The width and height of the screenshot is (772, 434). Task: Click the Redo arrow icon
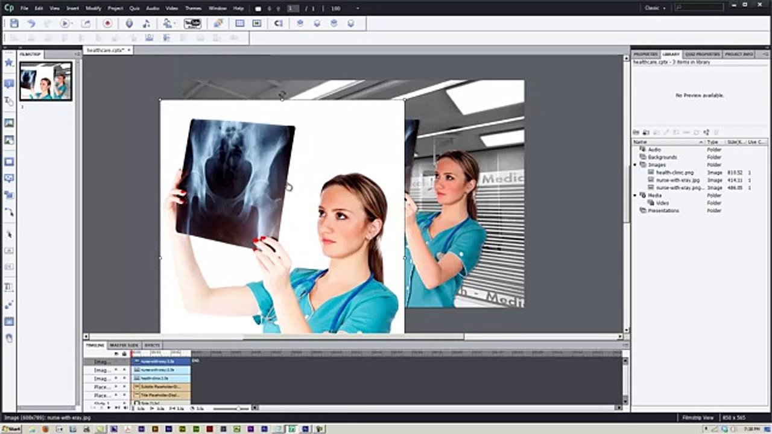[x=48, y=24]
